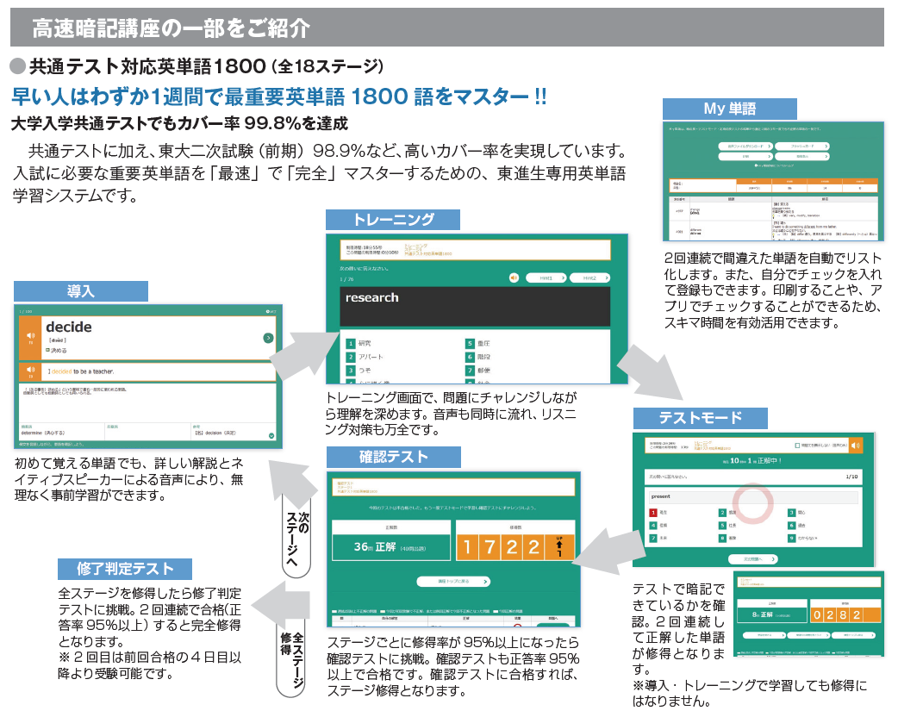Select answer 1 "研究" for research

tap(359, 343)
